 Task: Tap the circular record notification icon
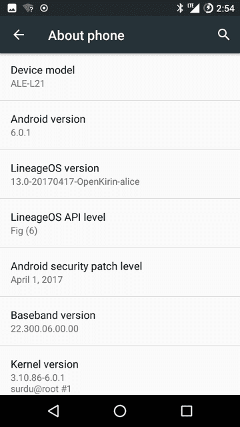[x=44, y=8]
